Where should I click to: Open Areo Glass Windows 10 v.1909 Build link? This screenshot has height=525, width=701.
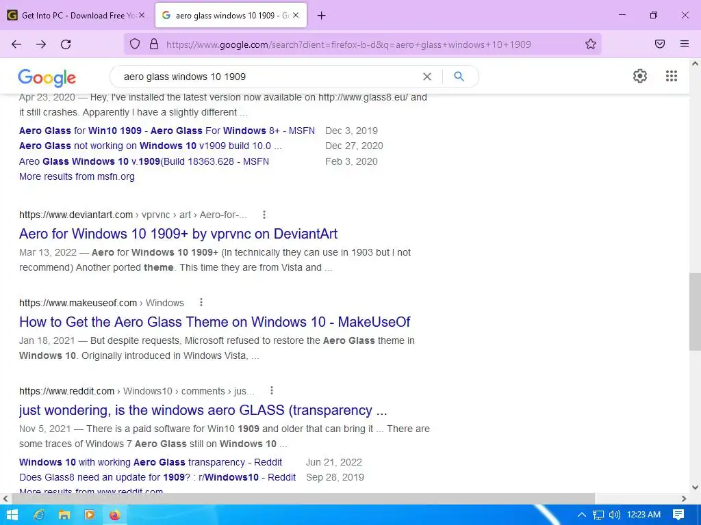click(x=144, y=161)
